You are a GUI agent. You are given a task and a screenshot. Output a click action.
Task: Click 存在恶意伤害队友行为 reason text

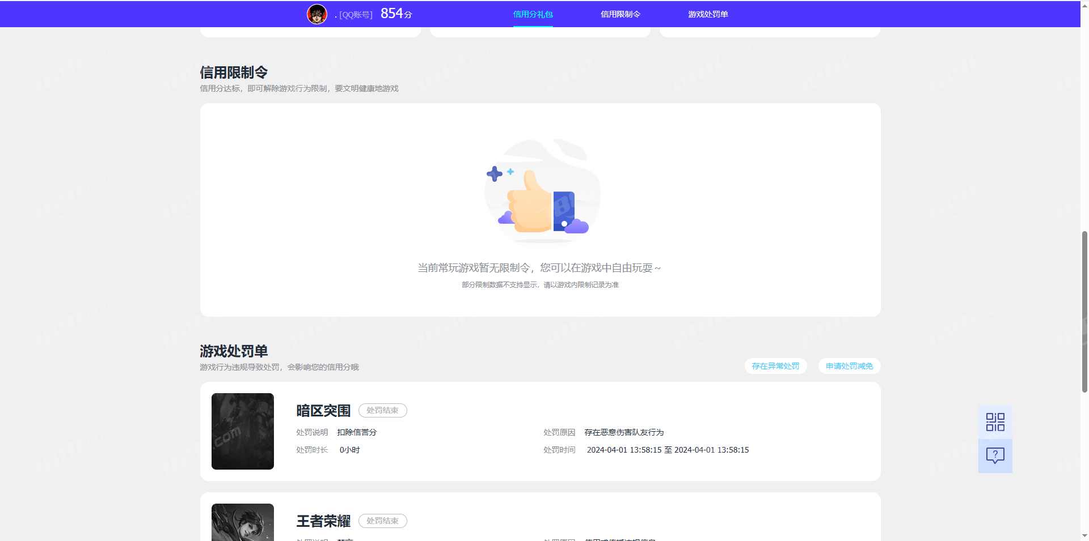tap(624, 432)
